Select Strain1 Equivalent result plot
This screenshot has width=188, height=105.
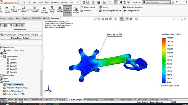click(x=13, y=91)
